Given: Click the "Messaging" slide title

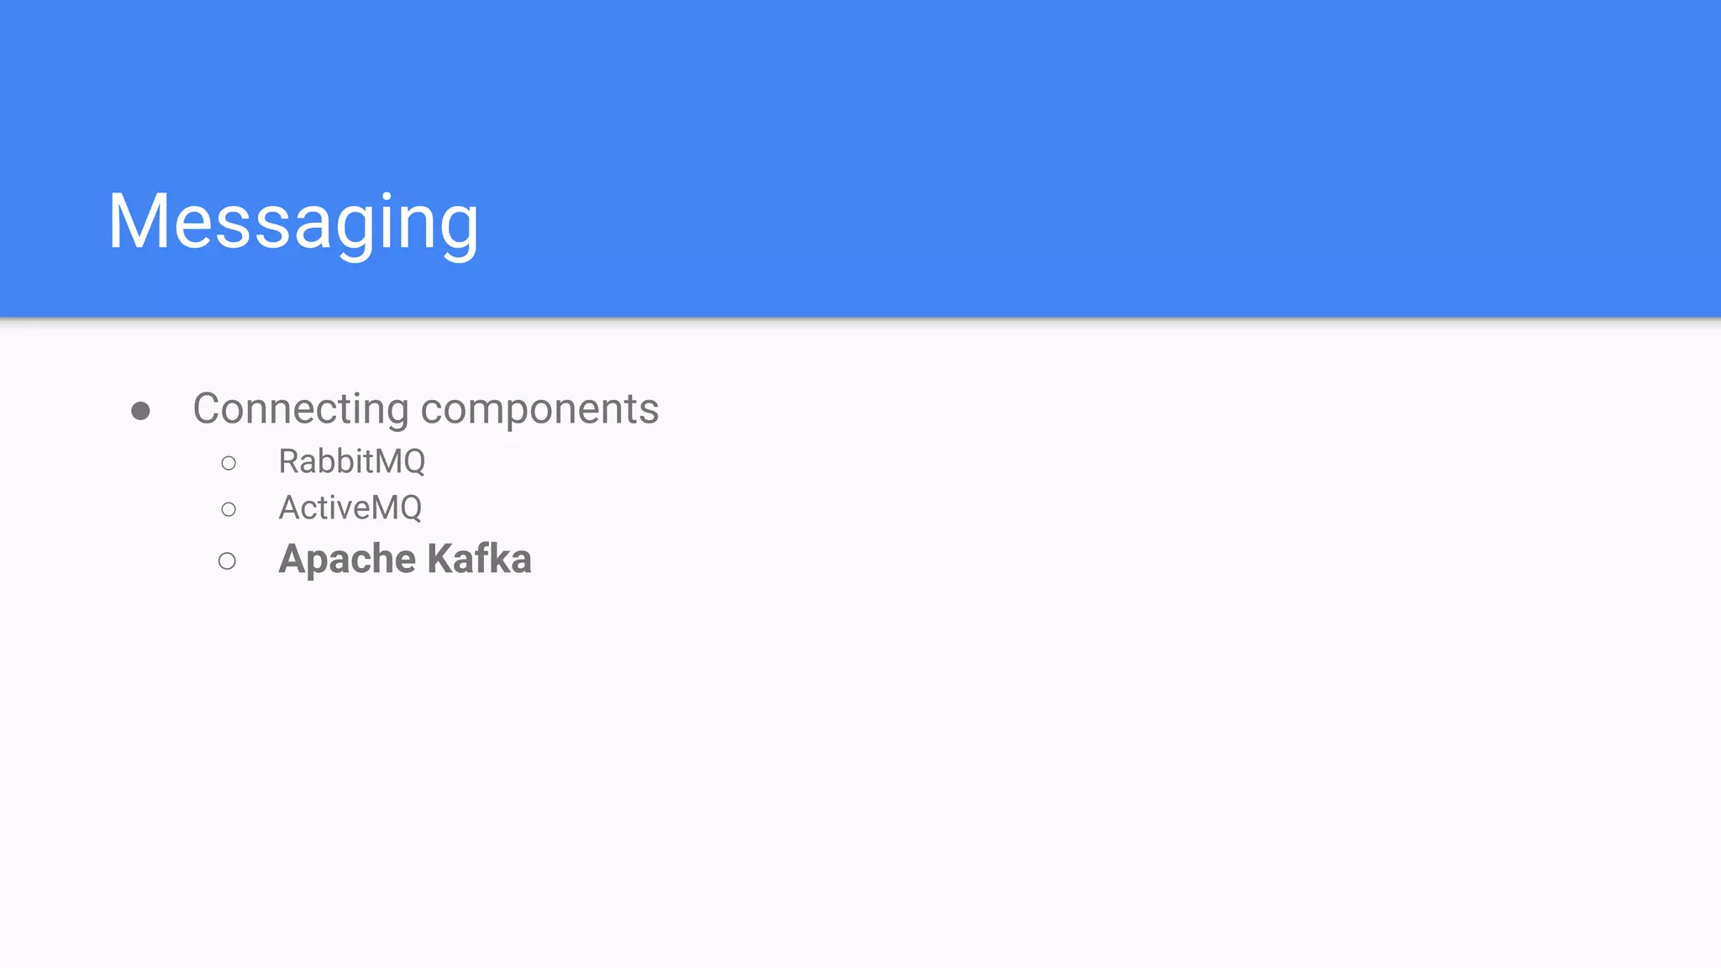Looking at the screenshot, I should coord(293,222).
